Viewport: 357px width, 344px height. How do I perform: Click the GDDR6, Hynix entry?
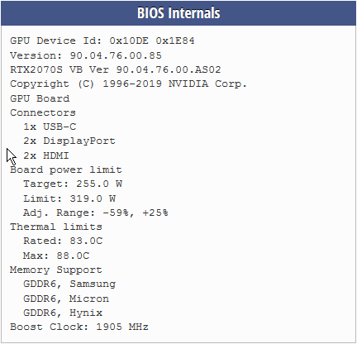63,313
